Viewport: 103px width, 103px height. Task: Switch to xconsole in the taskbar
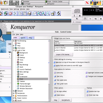click(33, 2)
